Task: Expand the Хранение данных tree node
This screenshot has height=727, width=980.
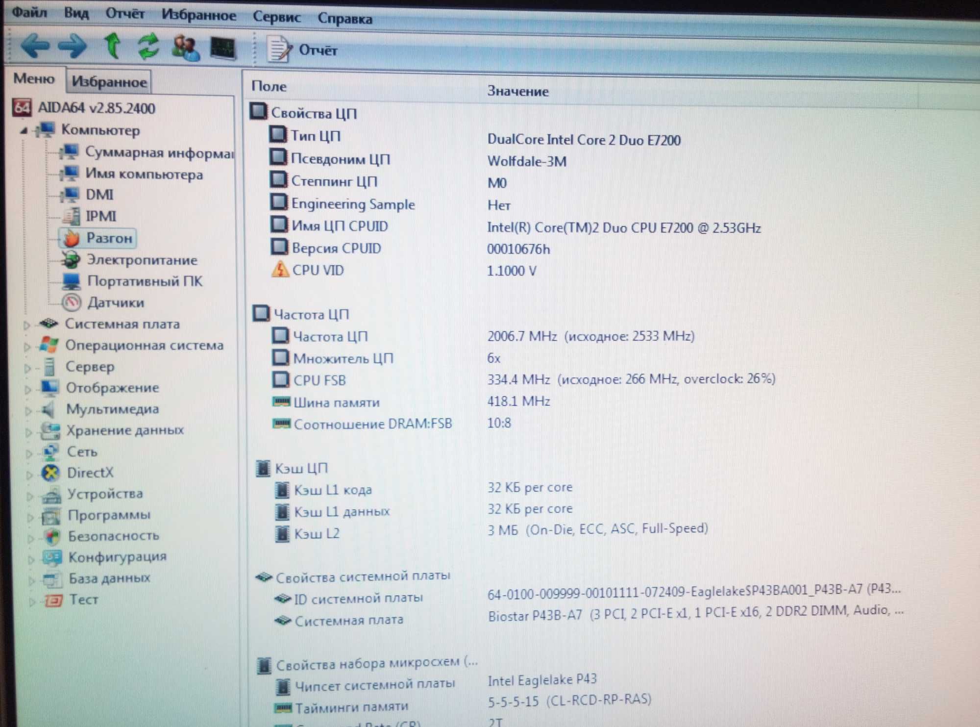Action: click(x=29, y=432)
